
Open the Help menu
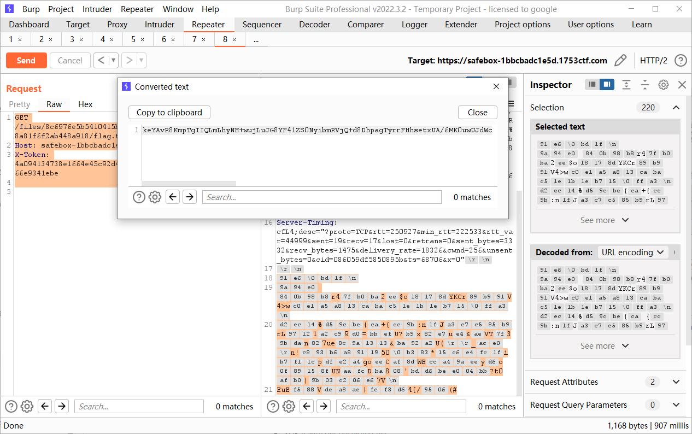[210, 9]
